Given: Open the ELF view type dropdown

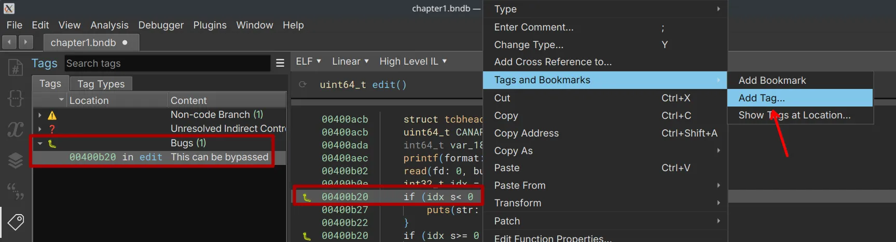Looking at the screenshot, I should (308, 61).
